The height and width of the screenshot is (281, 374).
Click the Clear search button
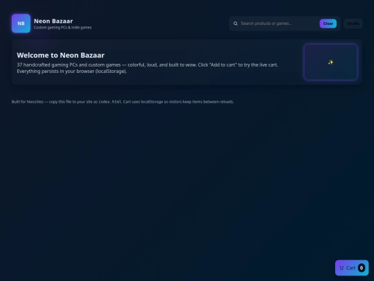[x=328, y=24]
